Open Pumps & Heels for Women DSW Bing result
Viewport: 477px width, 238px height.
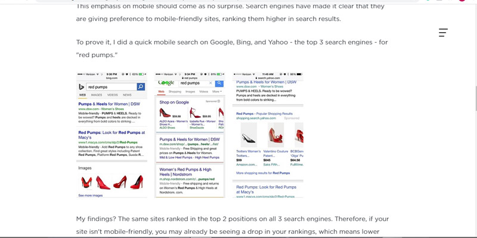pyautogui.click(x=109, y=104)
